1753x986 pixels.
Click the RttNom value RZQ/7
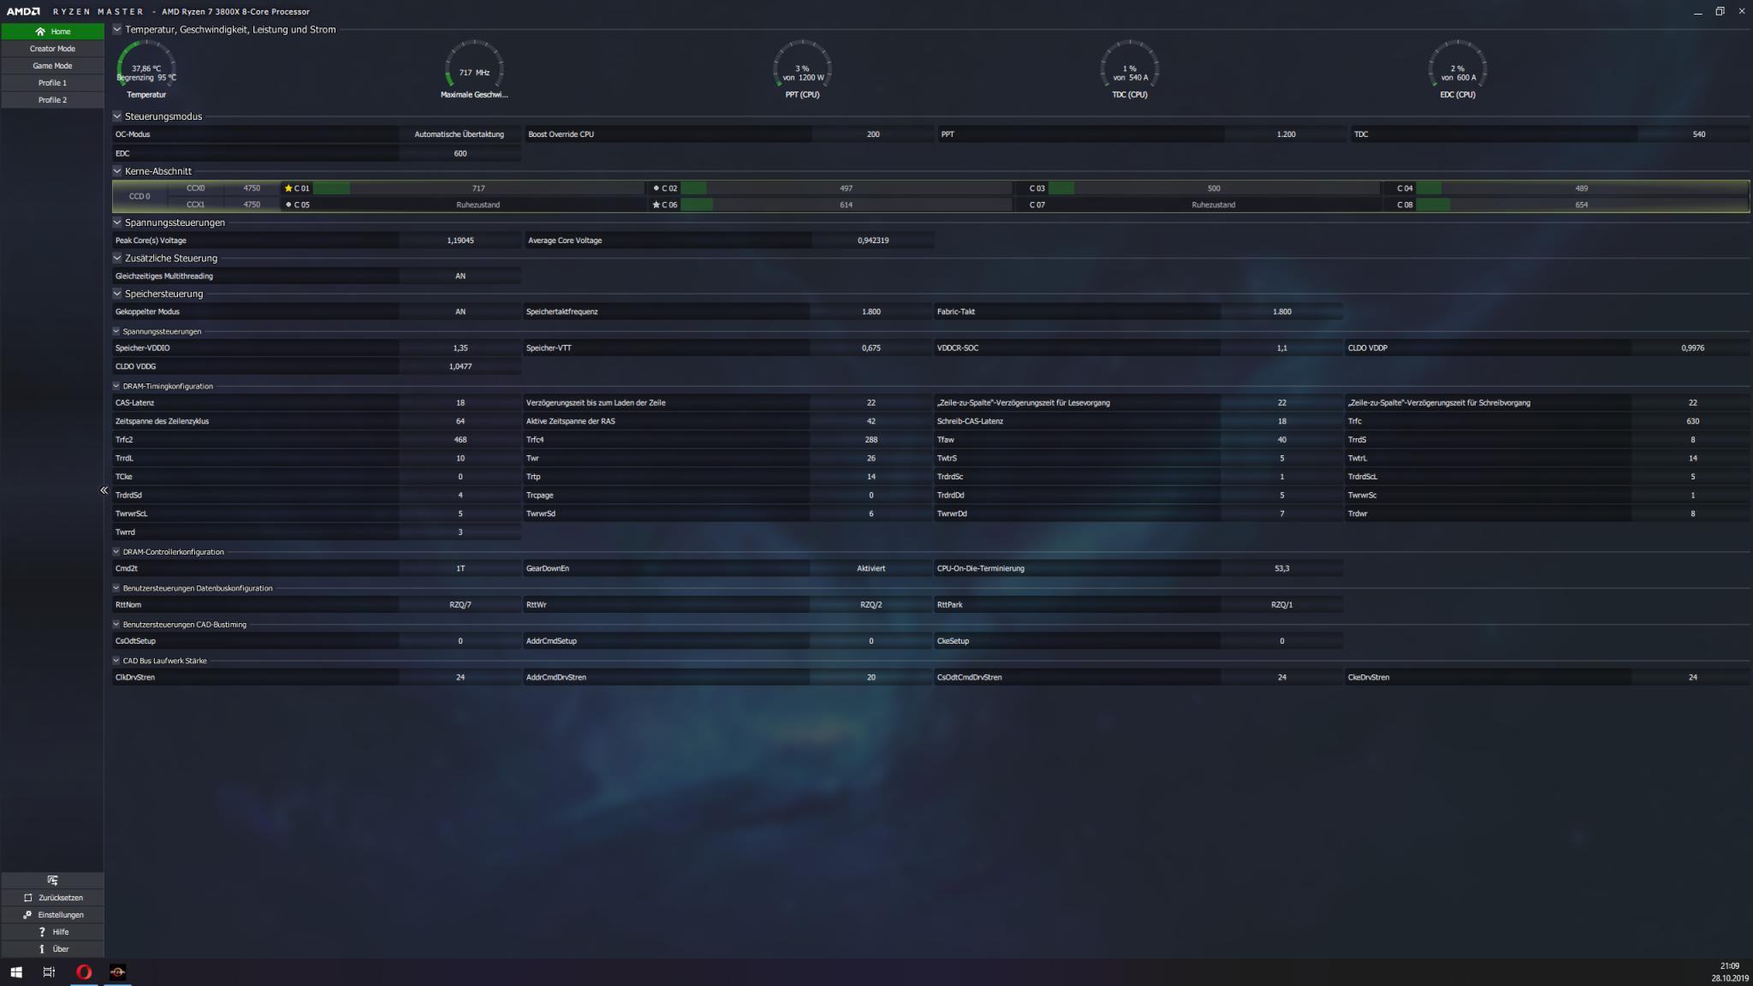tap(460, 605)
